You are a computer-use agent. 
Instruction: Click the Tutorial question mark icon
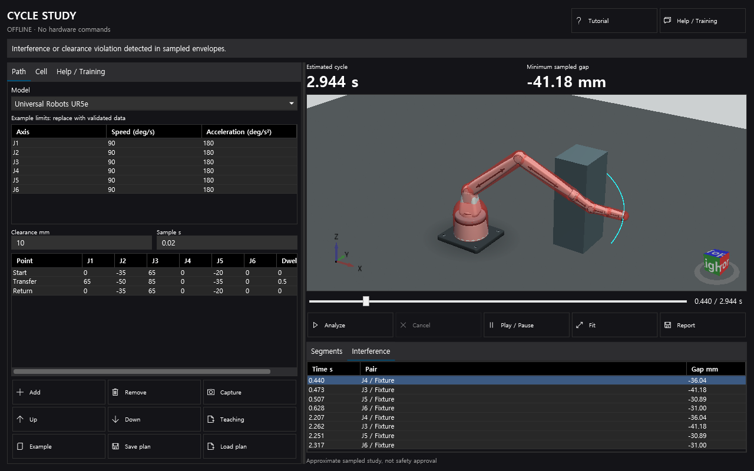[x=579, y=21]
